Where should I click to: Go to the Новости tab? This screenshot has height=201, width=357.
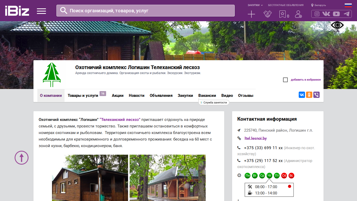tap(137, 96)
